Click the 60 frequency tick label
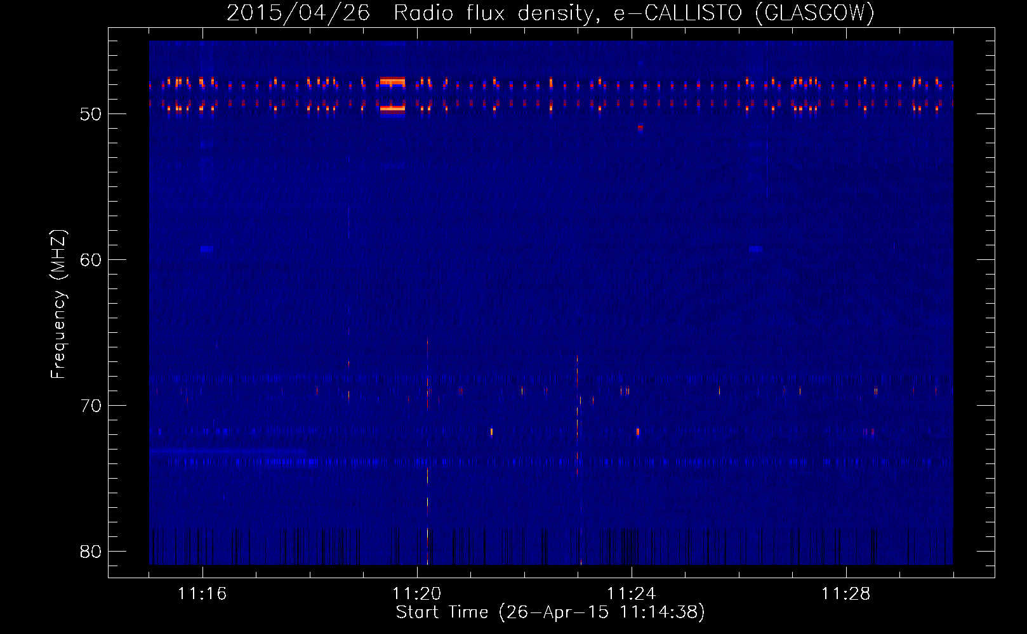The image size is (1027, 634). coord(91,260)
